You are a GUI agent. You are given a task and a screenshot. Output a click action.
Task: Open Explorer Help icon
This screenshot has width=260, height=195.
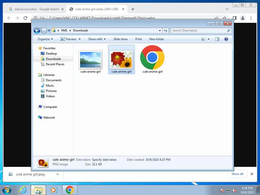(226, 39)
